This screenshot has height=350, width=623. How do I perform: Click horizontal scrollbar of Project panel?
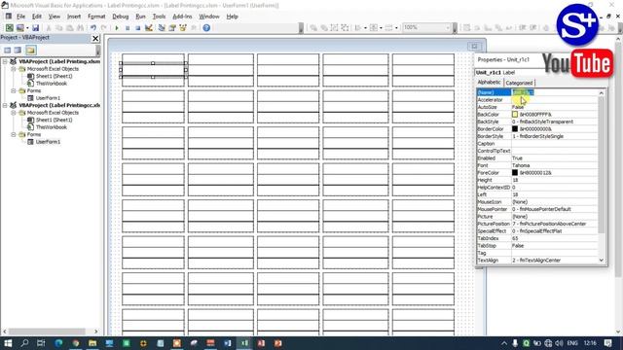50,332
